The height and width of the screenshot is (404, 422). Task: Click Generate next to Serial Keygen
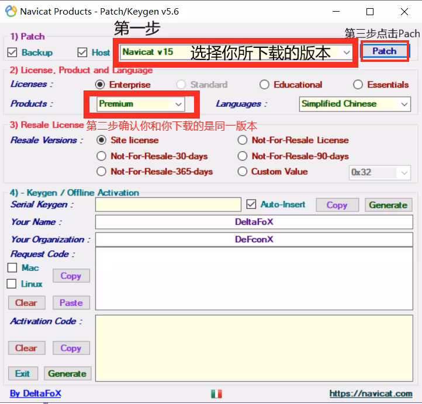pyautogui.click(x=388, y=205)
